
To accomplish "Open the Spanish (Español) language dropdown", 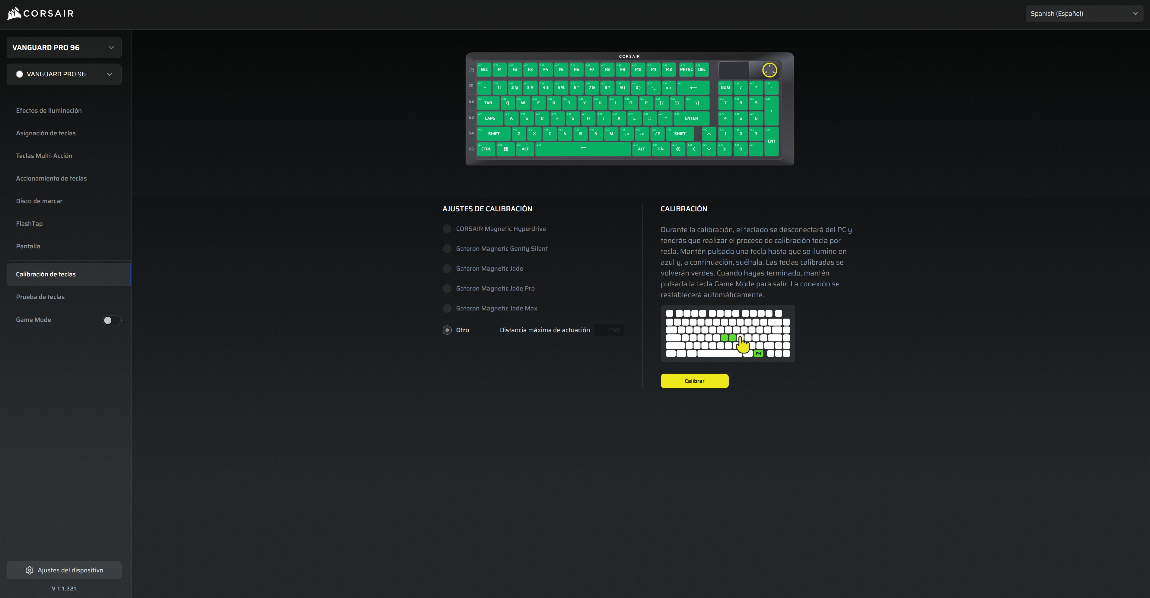I will [1084, 13].
